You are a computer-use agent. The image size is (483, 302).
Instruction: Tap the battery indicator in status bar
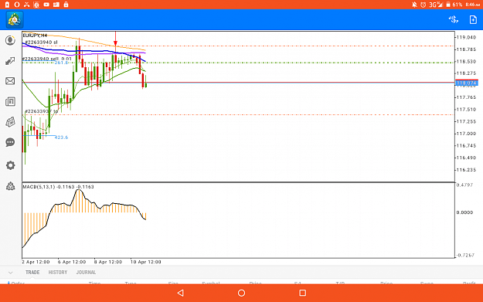pyautogui.click(x=448, y=5)
